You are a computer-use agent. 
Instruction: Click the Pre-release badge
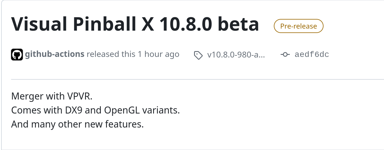click(298, 26)
